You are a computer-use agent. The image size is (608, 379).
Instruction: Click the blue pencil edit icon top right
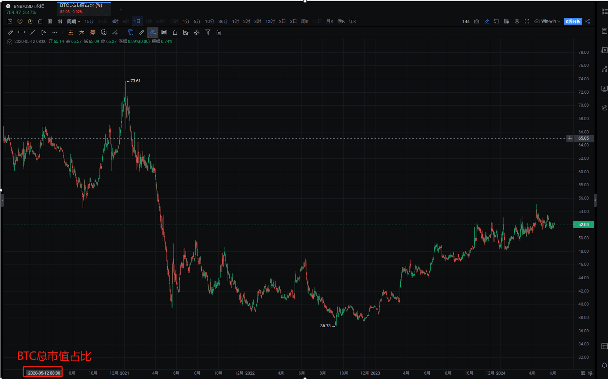click(x=487, y=21)
